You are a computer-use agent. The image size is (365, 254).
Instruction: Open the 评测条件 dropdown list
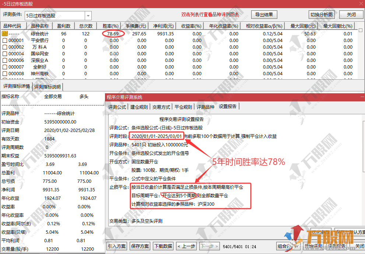(x=88, y=16)
